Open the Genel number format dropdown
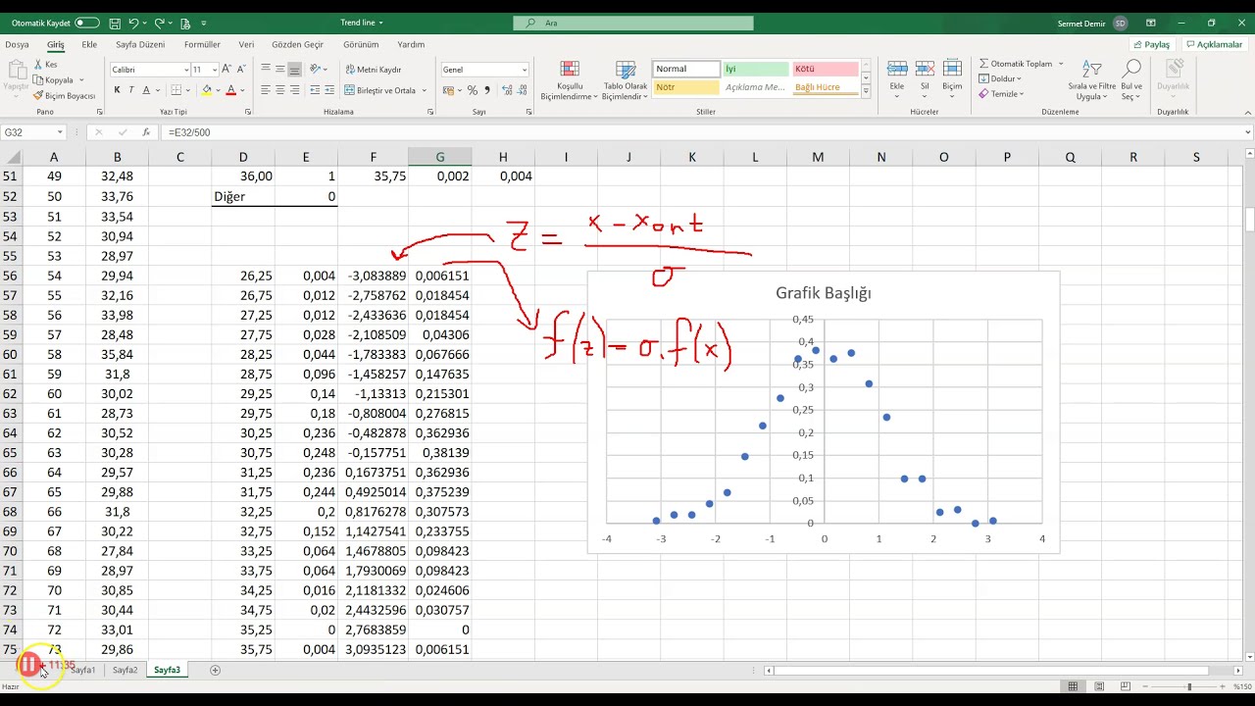1255x706 pixels. pos(524,70)
